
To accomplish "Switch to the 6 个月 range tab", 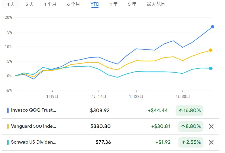I will 73,4.
